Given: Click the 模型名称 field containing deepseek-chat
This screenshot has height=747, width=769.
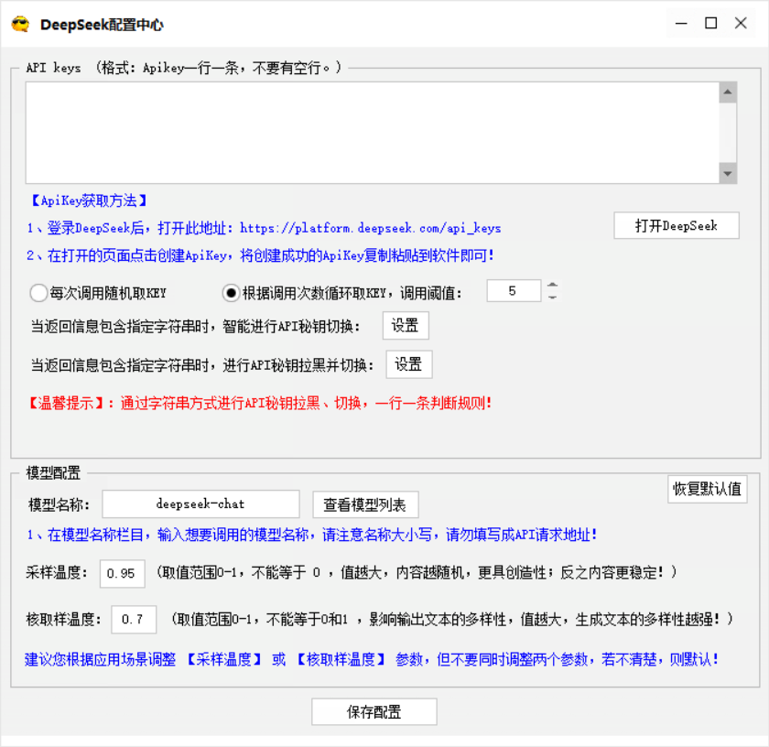Looking at the screenshot, I should [x=200, y=504].
